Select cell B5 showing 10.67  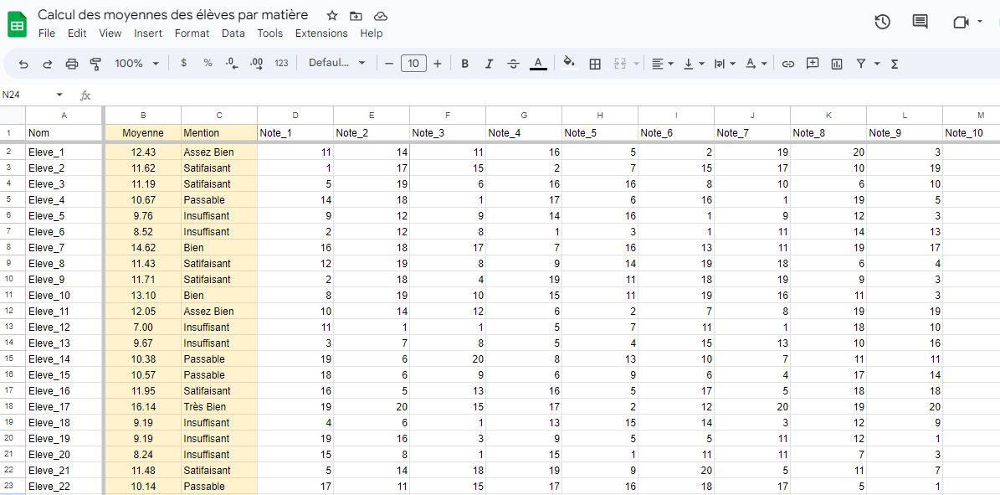[x=143, y=199]
